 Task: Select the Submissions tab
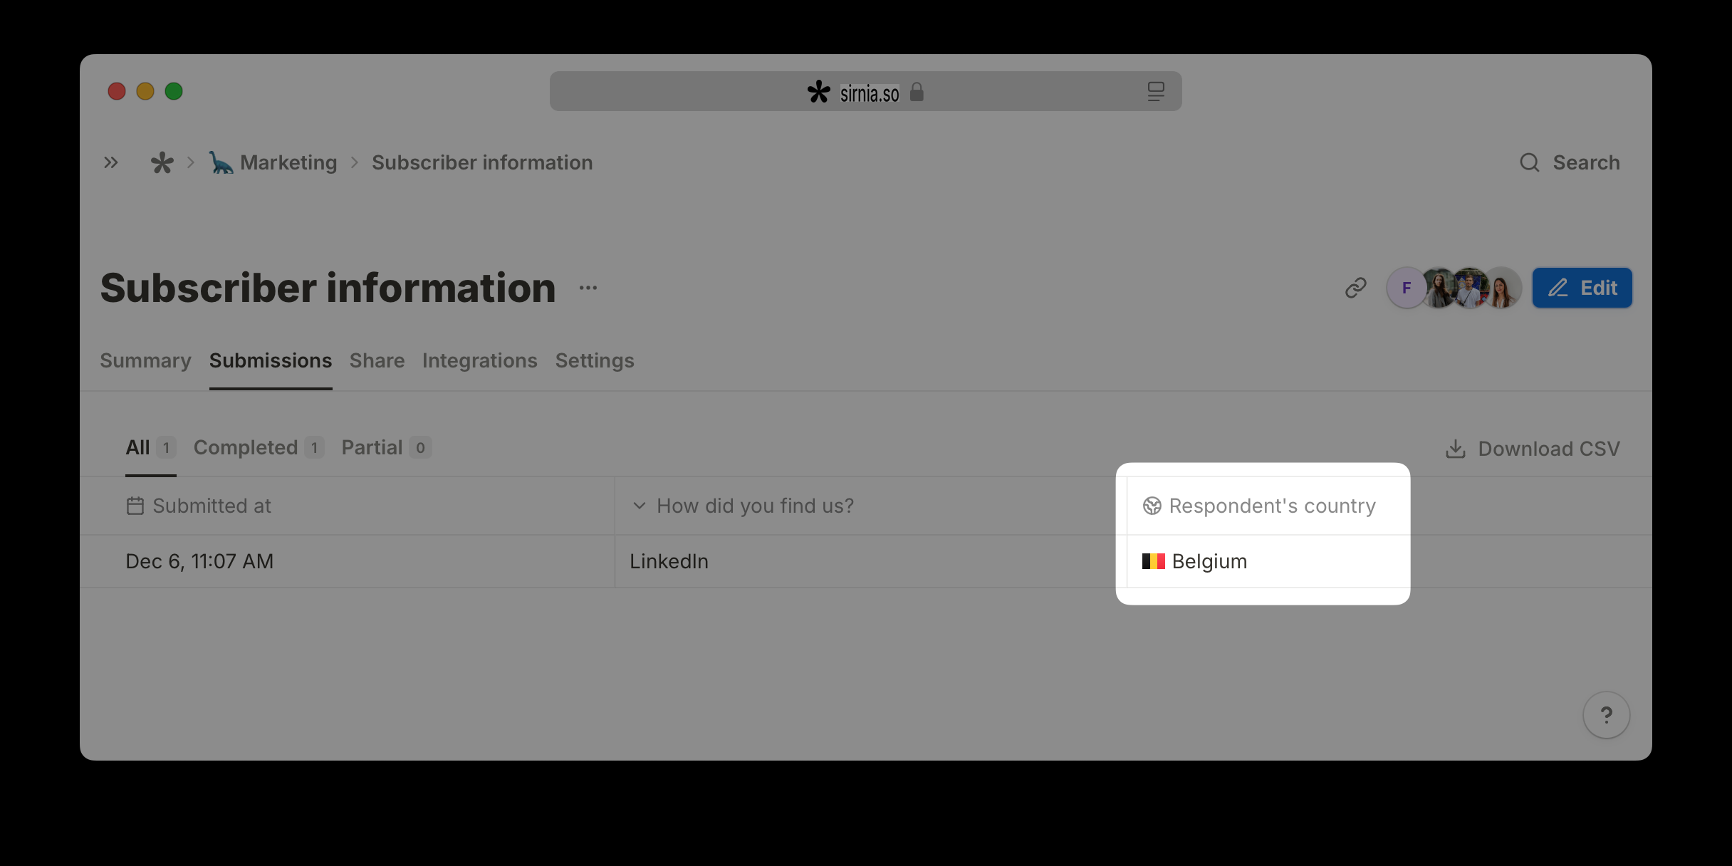[x=271, y=360]
